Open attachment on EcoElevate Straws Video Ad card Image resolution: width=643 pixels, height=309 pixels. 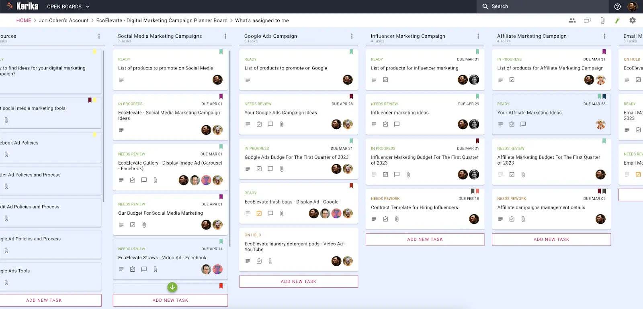click(155, 269)
